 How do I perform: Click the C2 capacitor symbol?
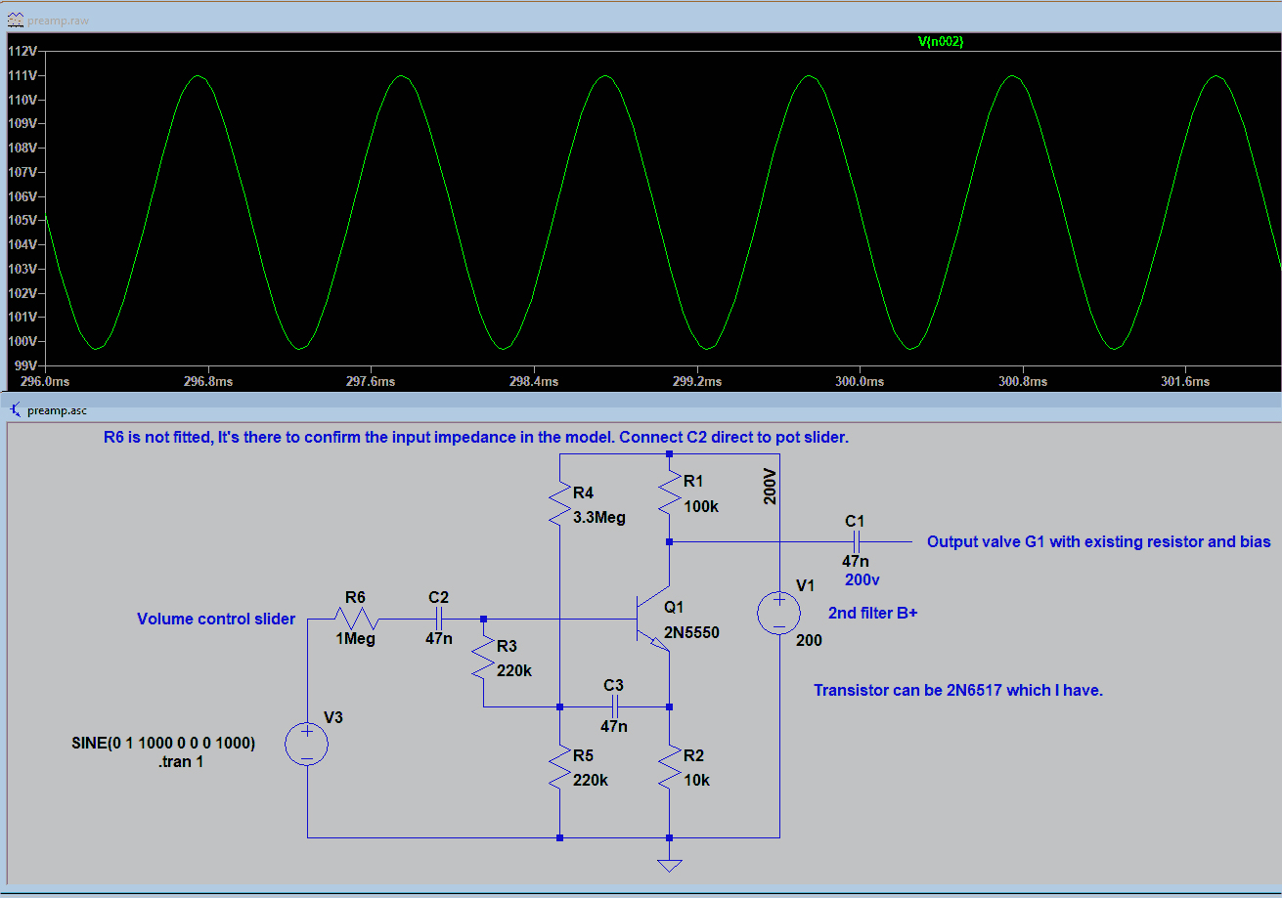tap(438, 619)
